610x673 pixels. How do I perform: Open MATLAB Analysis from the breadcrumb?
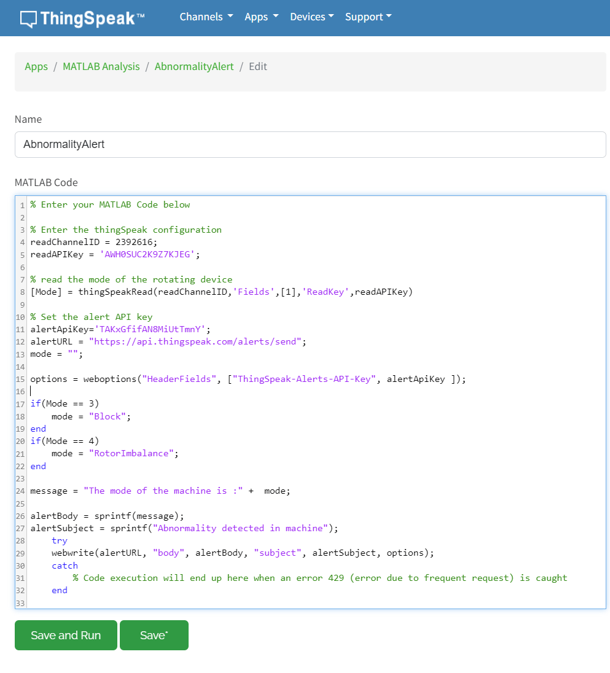(101, 66)
